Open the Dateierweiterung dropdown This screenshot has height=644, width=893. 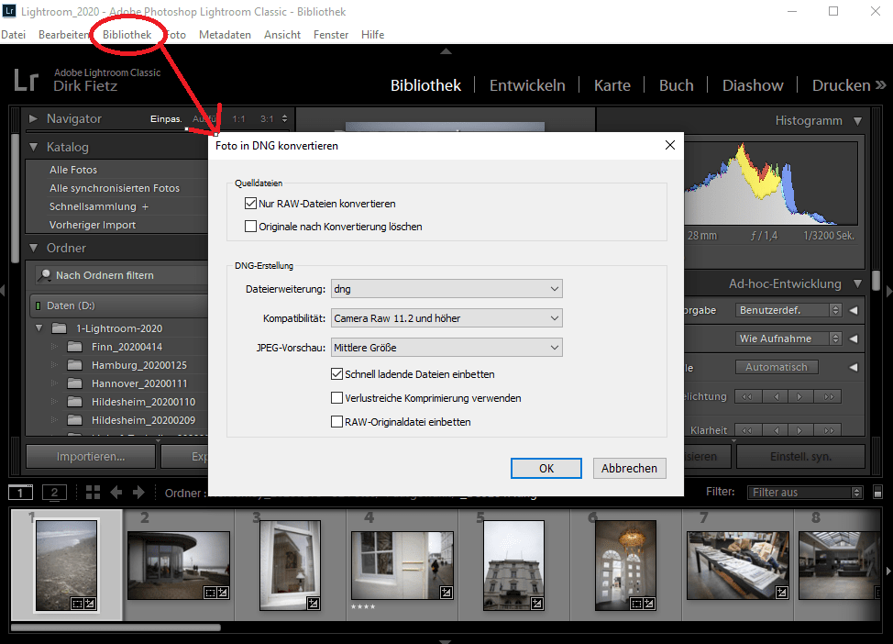(446, 289)
